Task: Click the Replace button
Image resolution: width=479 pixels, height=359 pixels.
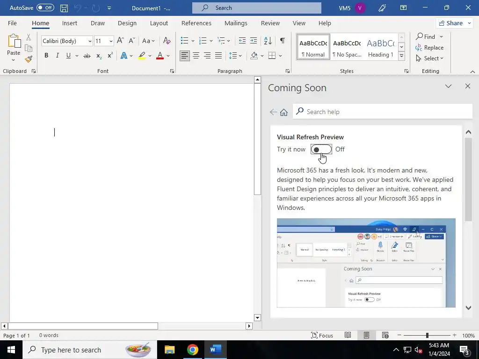Action: (x=429, y=48)
